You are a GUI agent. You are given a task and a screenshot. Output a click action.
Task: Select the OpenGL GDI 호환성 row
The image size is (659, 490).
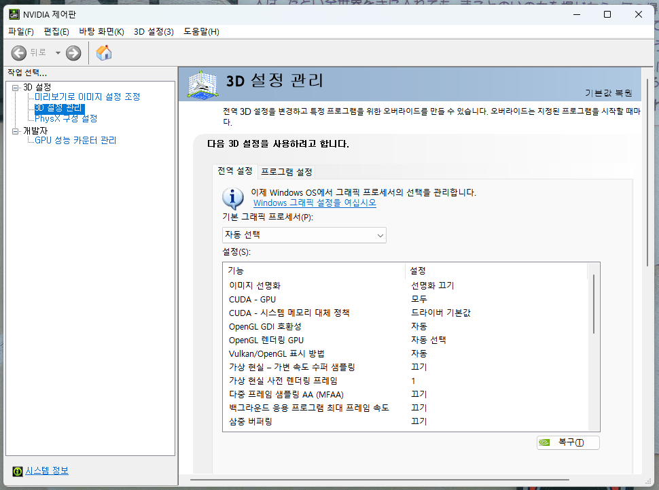click(407, 326)
